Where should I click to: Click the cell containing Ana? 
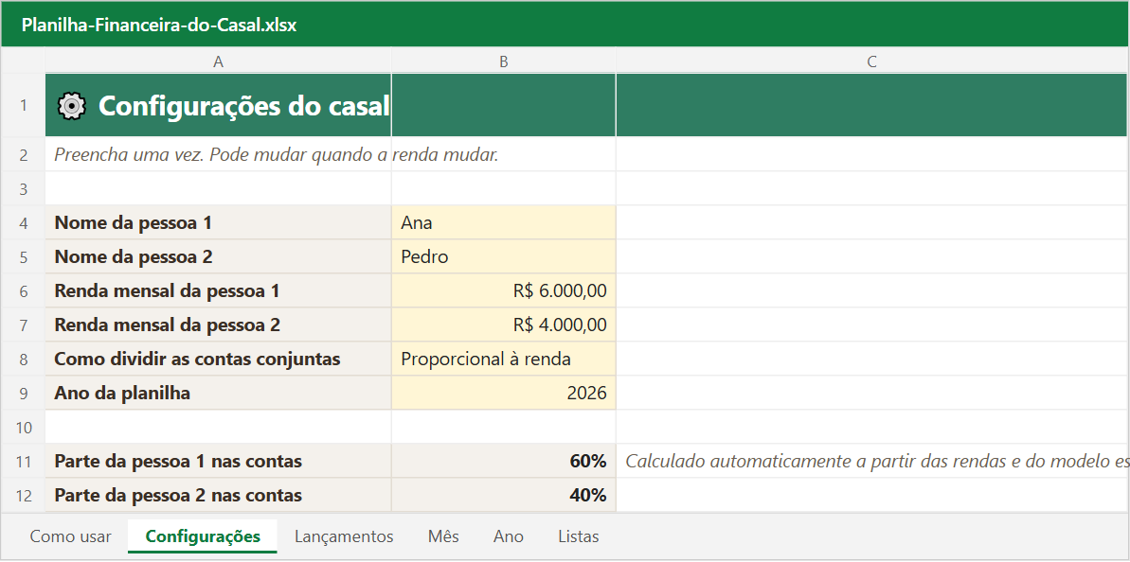(504, 223)
